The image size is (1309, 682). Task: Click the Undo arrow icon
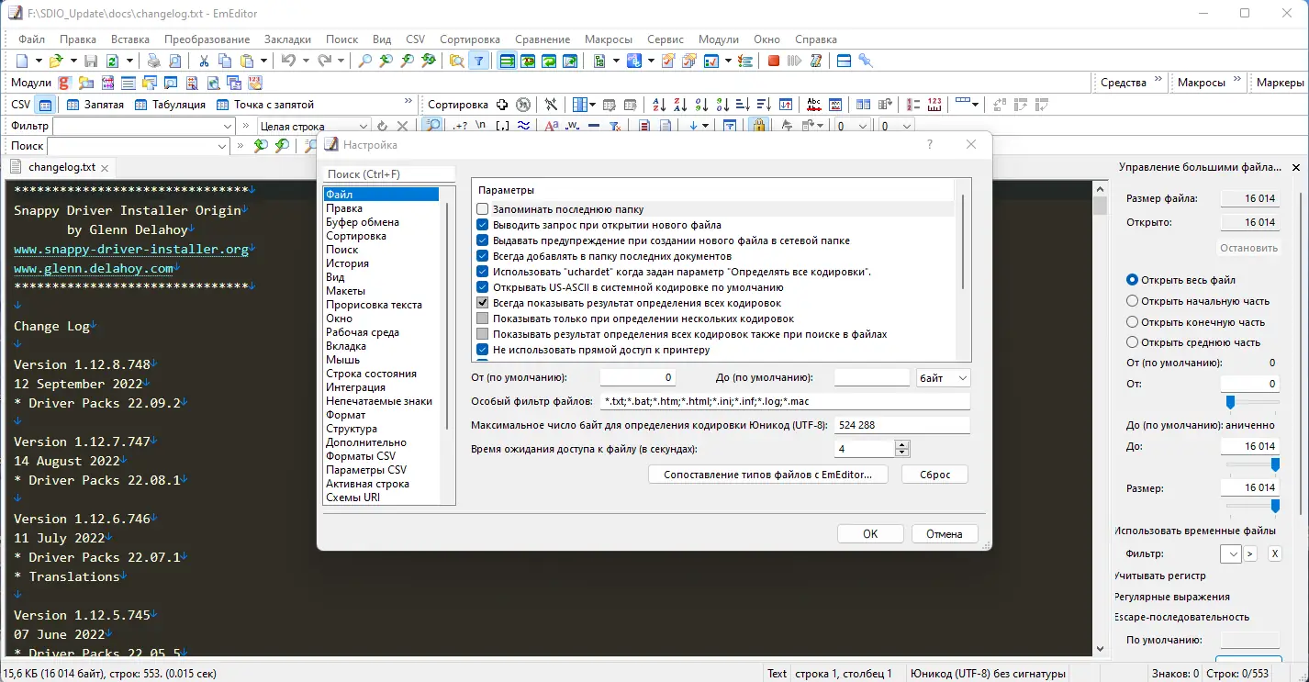(288, 61)
